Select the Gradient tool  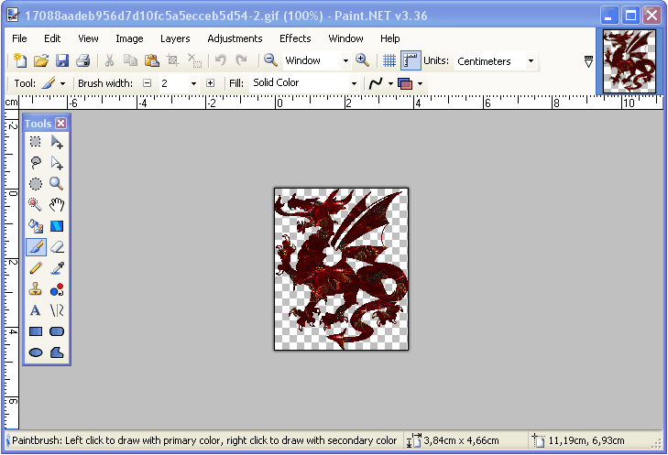click(x=57, y=225)
